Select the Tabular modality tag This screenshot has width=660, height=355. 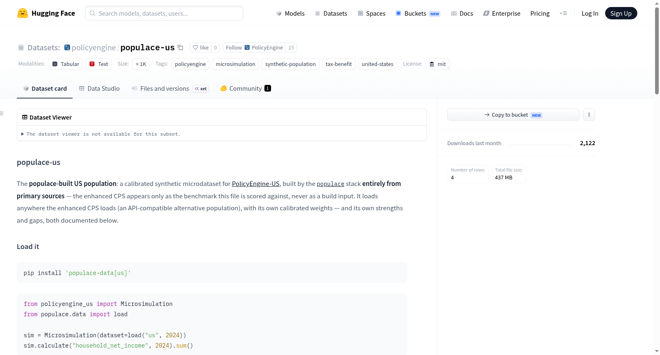click(x=66, y=64)
